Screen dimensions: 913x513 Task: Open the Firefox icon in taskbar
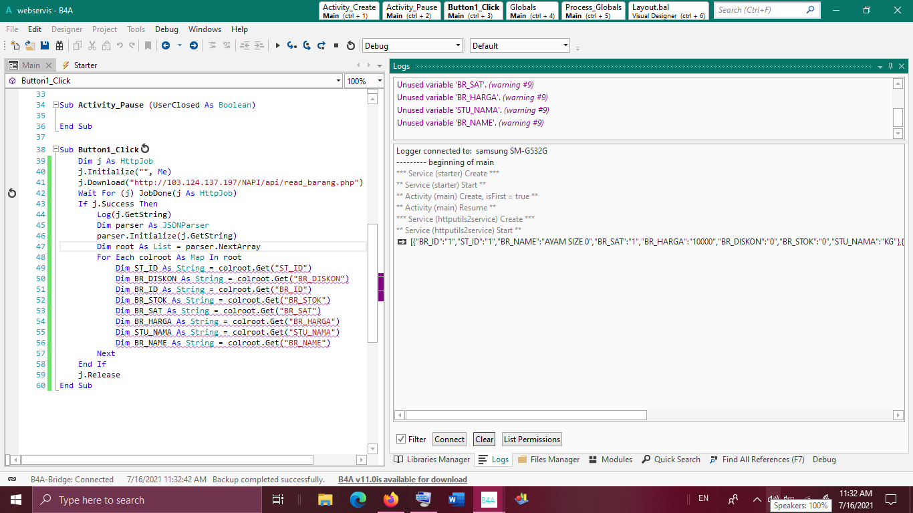click(391, 500)
